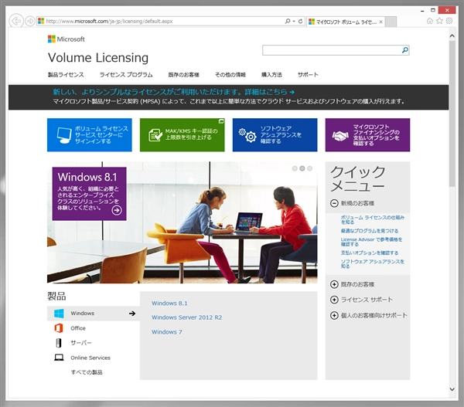This screenshot has width=464, height=407.
Task: Open the 製品ライセンス navigation menu
Action: pyautogui.click(x=66, y=75)
